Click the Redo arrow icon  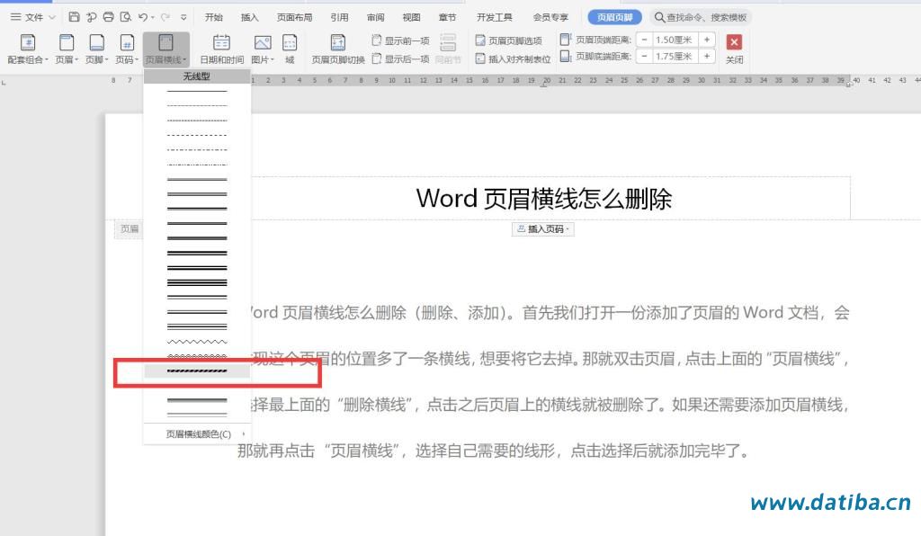pos(165,17)
